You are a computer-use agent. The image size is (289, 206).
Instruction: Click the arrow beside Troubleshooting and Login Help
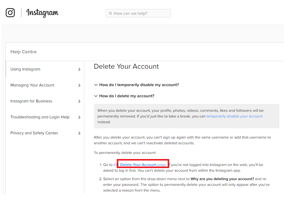pos(79,117)
